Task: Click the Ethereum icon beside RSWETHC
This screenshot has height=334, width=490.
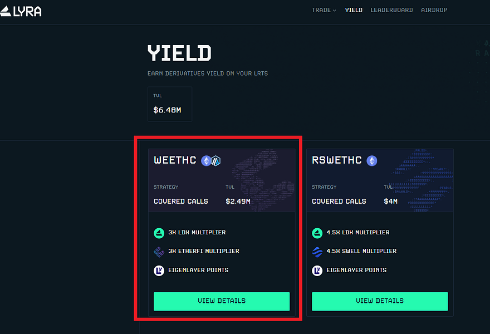Action: (x=371, y=161)
